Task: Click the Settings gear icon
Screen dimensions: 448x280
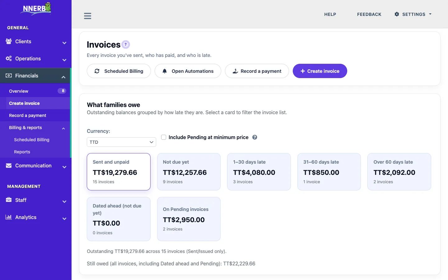Action: tap(397, 14)
